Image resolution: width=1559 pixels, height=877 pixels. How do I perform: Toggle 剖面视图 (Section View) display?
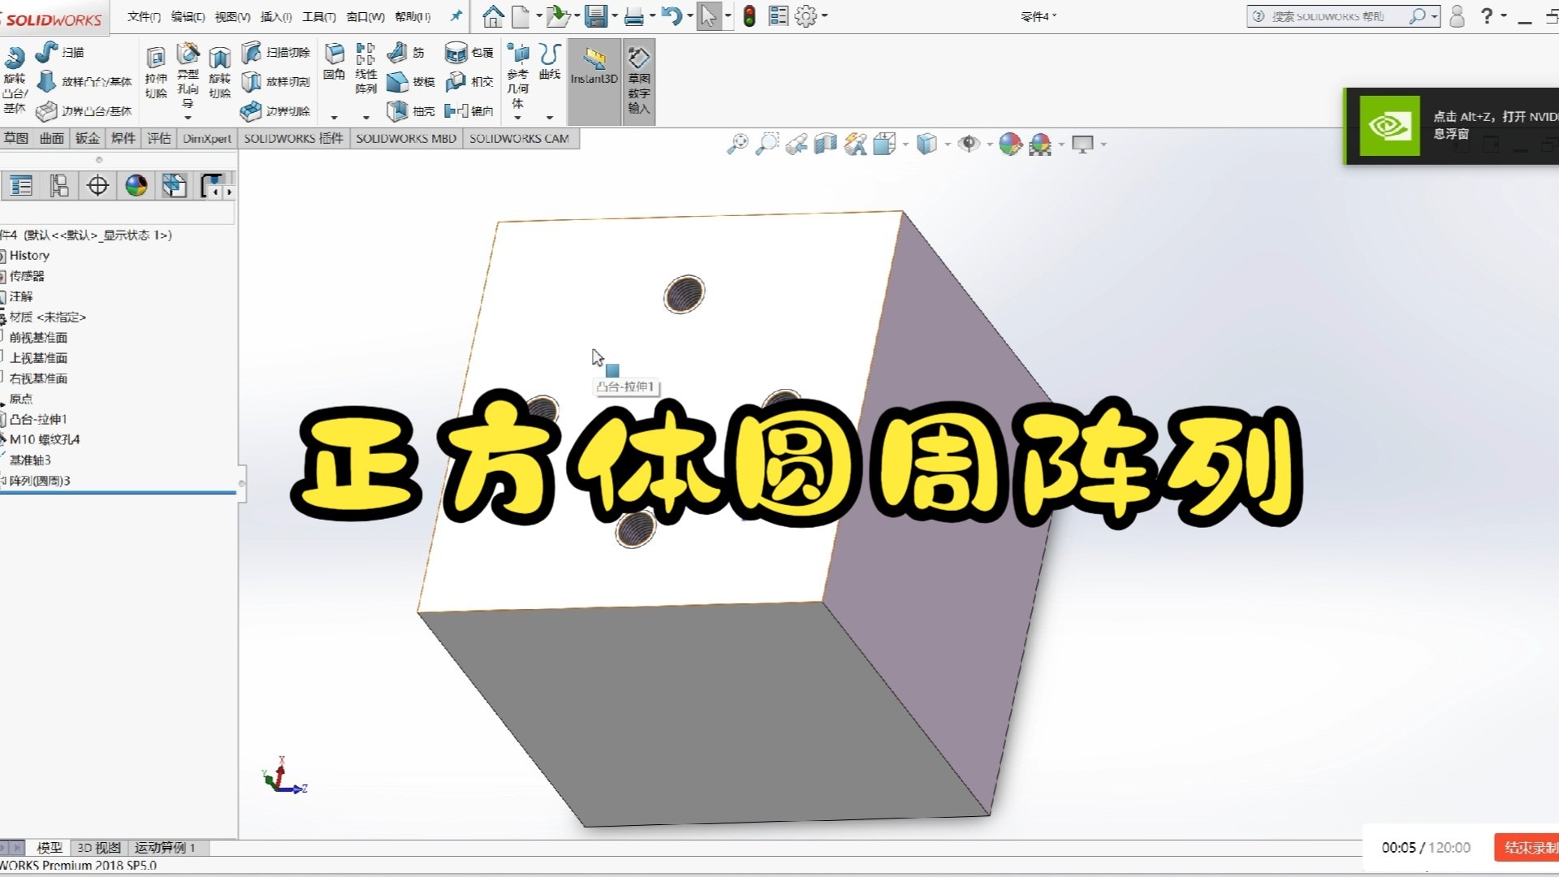point(824,143)
